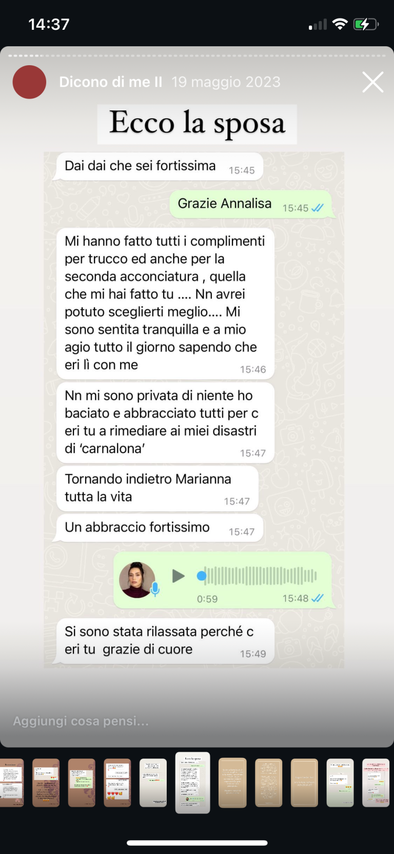The image size is (394, 854).
Task: Tap the story progress bar at top
Action: pos(197,55)
